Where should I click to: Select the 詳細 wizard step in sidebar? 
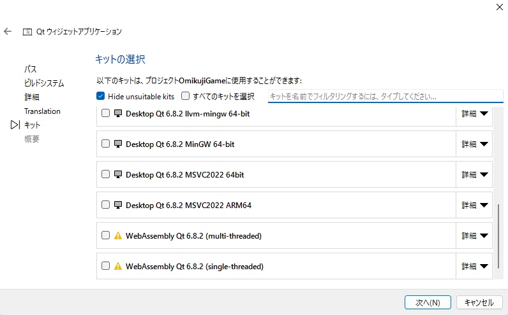coord(32,97)
